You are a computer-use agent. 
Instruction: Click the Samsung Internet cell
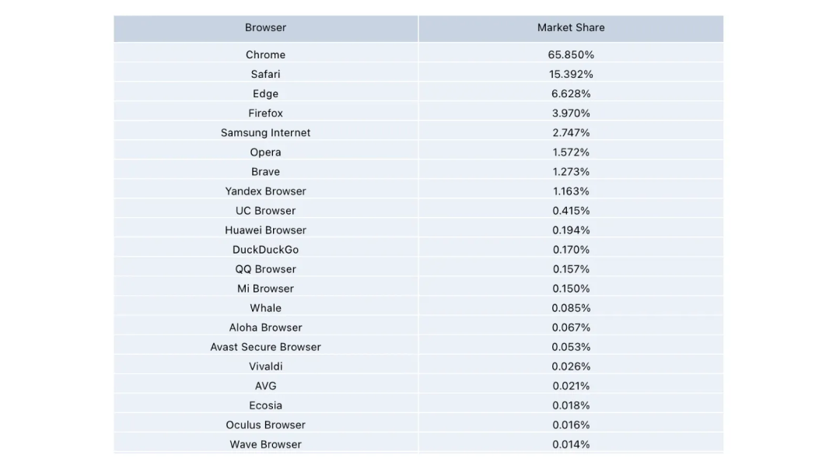point(265,132)
